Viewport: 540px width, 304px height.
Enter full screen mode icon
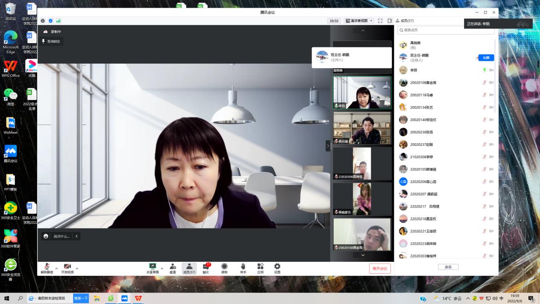coord(380,21)
